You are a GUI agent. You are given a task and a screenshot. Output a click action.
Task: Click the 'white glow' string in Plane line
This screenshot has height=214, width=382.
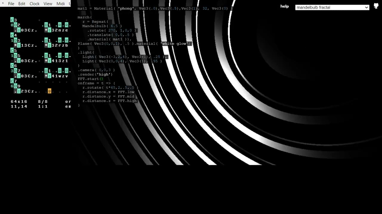pos(175,44)
